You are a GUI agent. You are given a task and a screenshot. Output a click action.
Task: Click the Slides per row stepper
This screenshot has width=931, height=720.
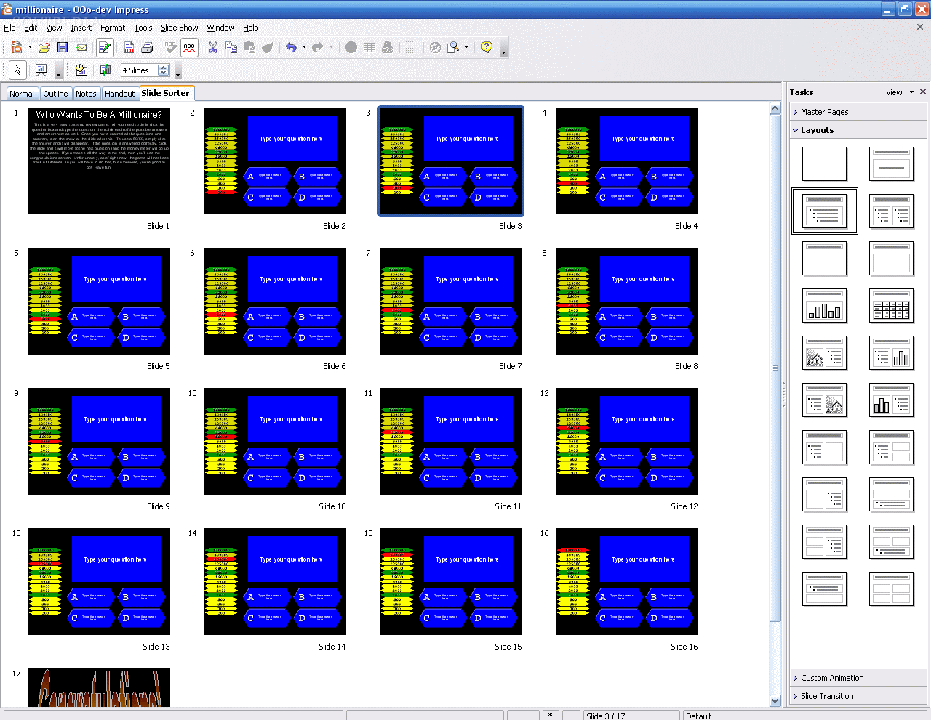click(x=164, y=70)
